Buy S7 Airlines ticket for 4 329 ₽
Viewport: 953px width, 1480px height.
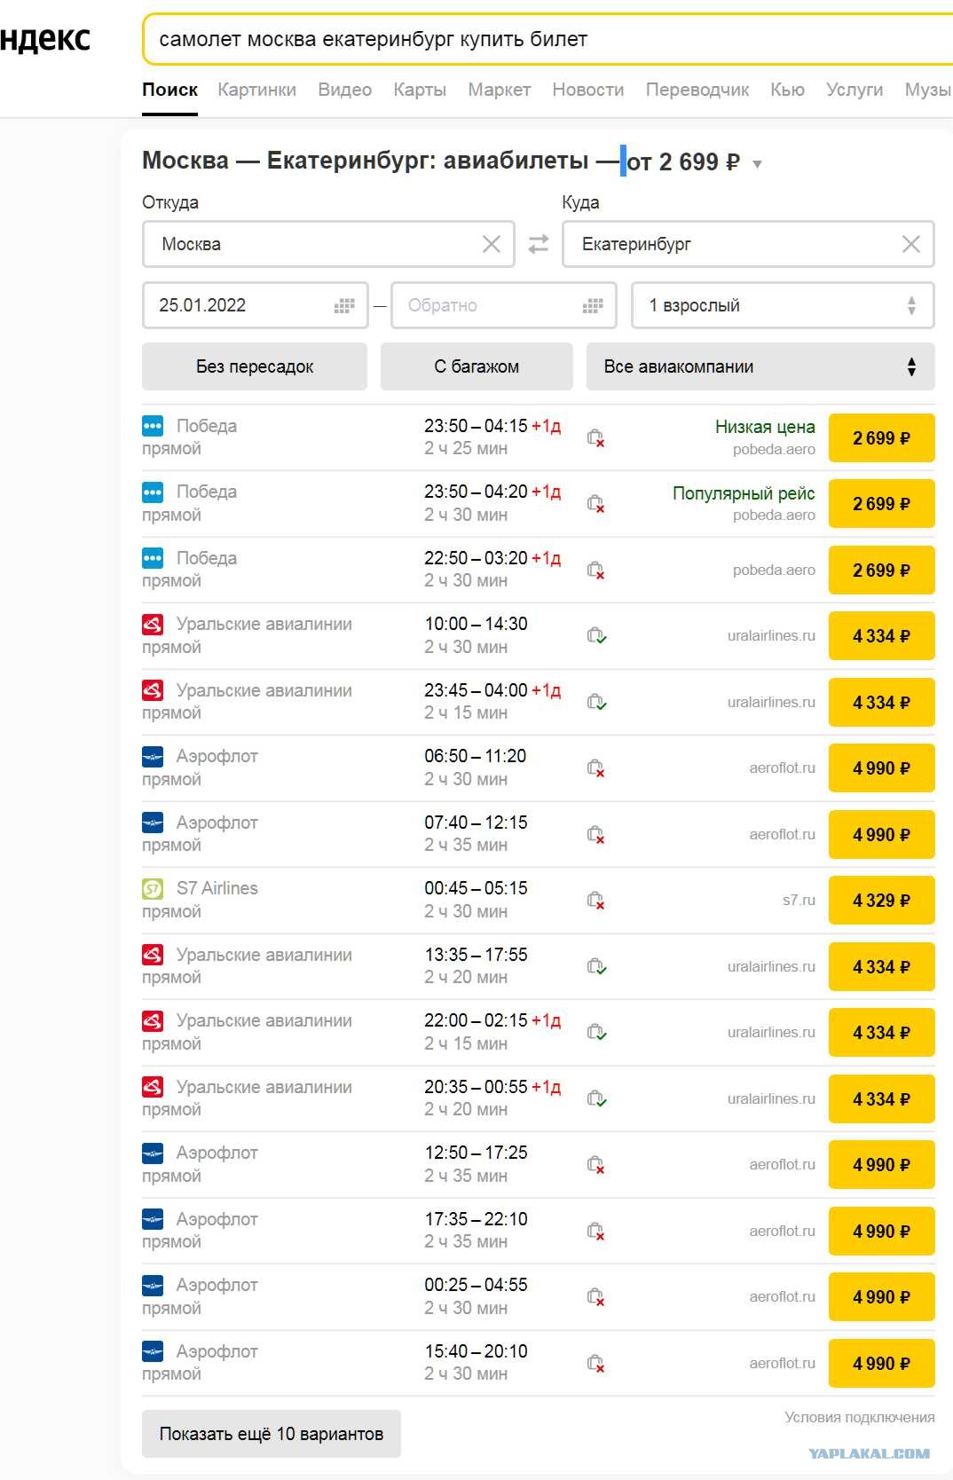pyautogui.click(x=881, y=901)
